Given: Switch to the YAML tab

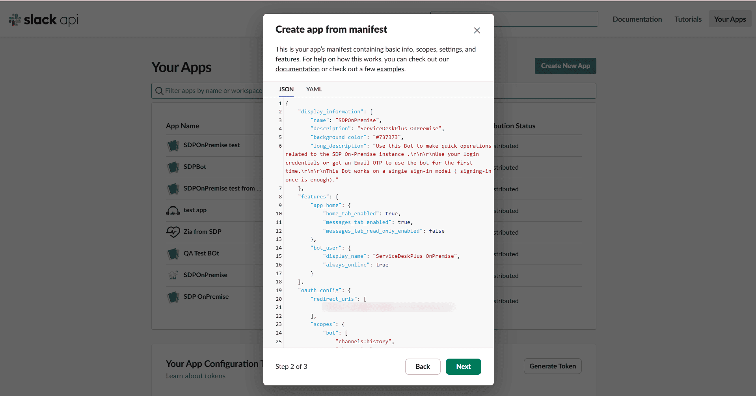Looking at the screenshot, I should pos(314,89).
